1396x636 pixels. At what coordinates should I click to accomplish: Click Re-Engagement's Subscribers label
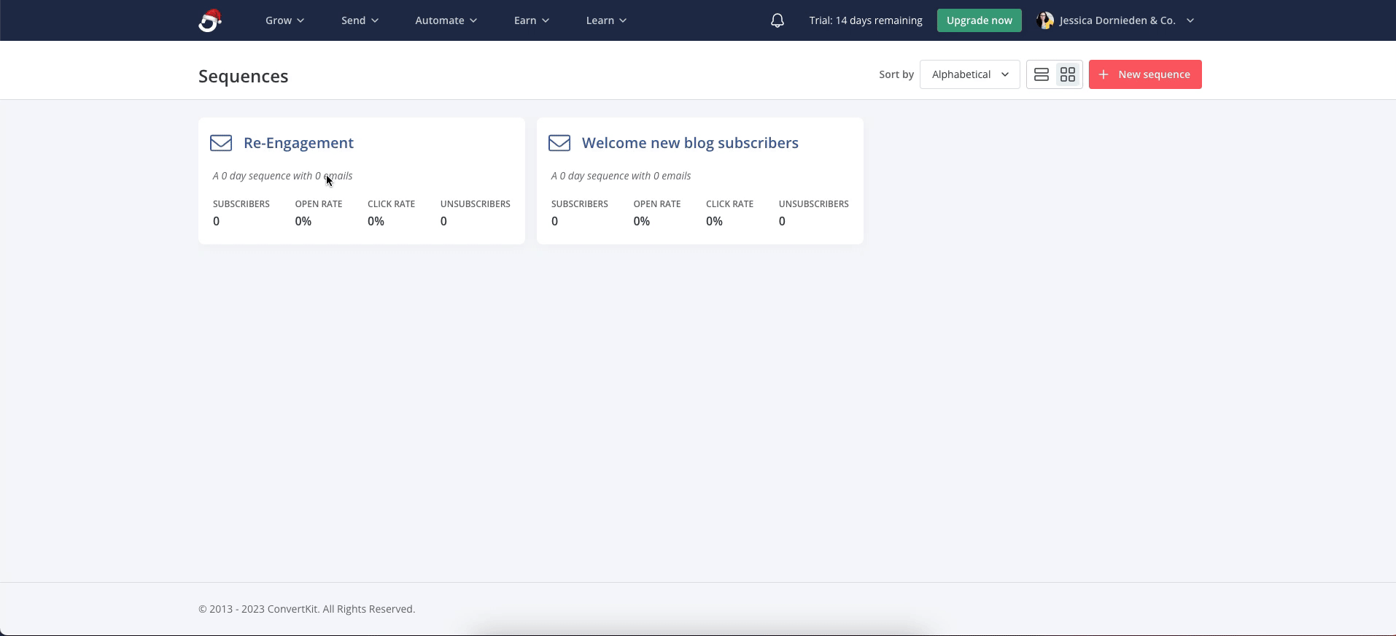pyautogui.click(x=241, y=203)
